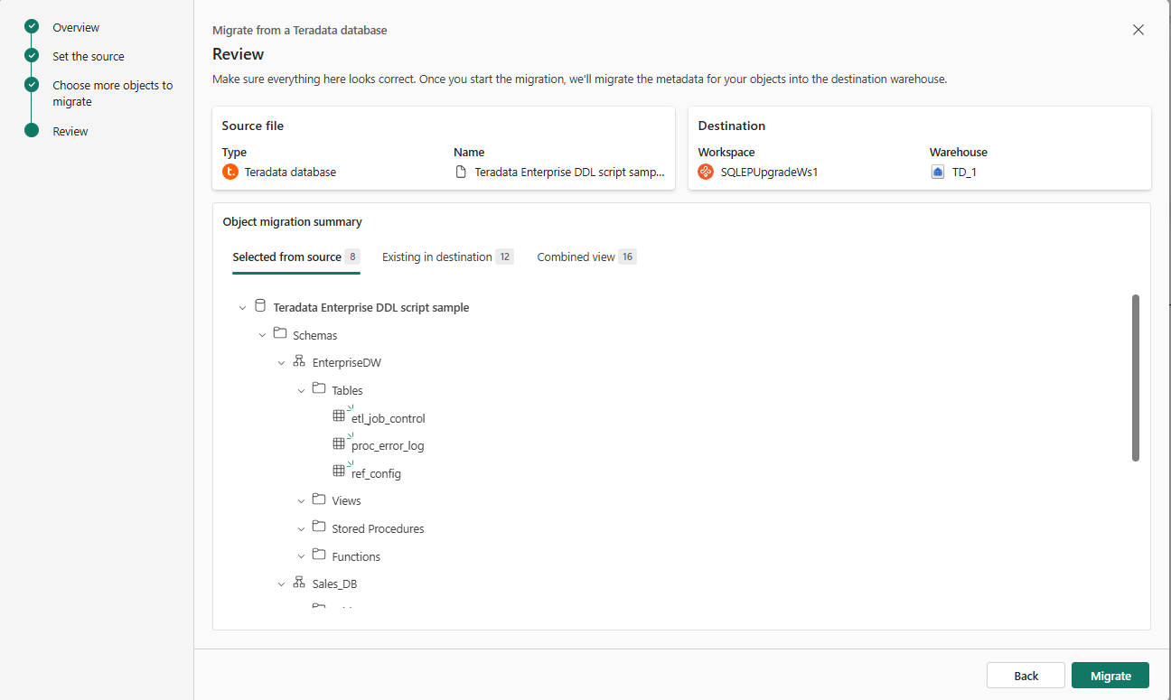Open the Combined view tab
Viewport: 1171px width, 700px height.
(x=587, y=257)
